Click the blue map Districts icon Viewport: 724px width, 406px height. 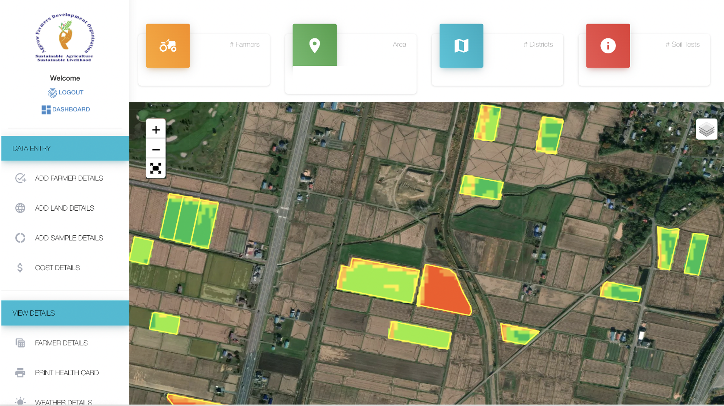tap(461, 46)
